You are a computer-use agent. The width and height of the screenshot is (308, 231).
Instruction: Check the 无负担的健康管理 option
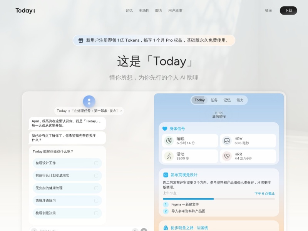tap(96, 188)
